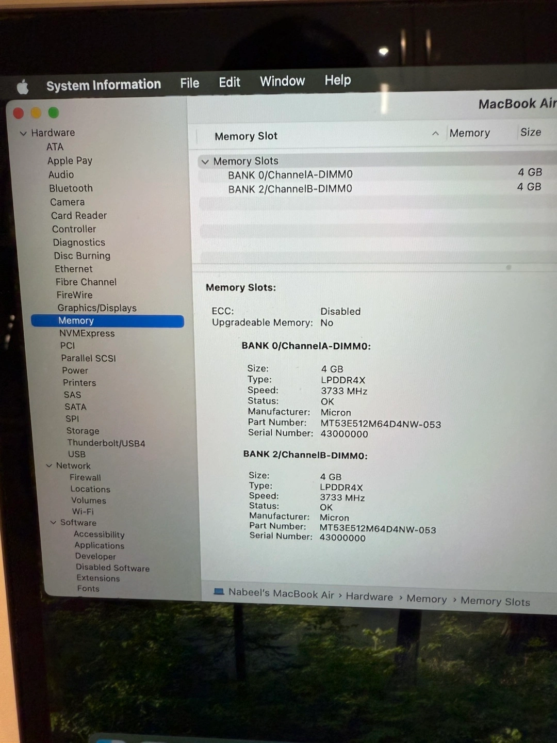Collapse the Memory Slots disclosure arrow

205,161
